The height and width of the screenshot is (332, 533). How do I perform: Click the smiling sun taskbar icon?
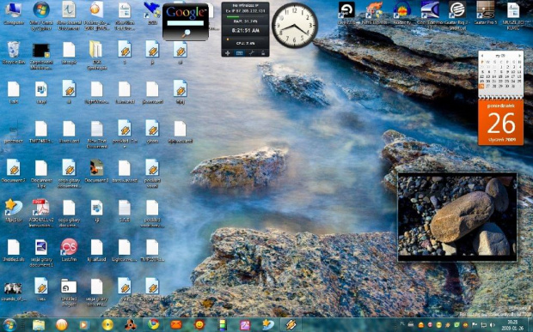point(199,325)
